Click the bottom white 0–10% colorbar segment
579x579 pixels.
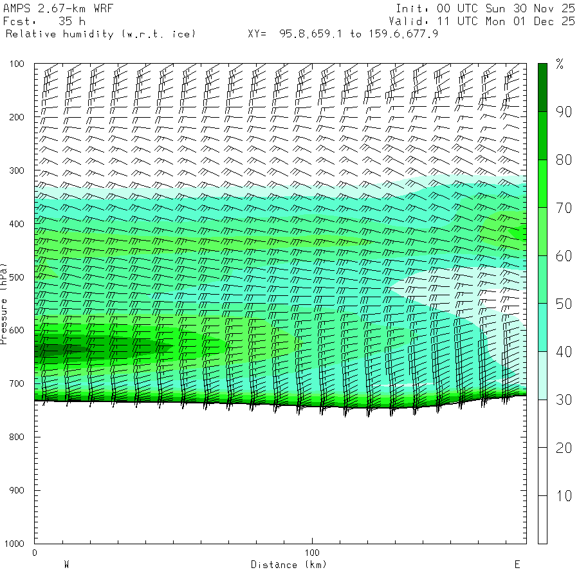pyautogui.click(x=542, y=520)
